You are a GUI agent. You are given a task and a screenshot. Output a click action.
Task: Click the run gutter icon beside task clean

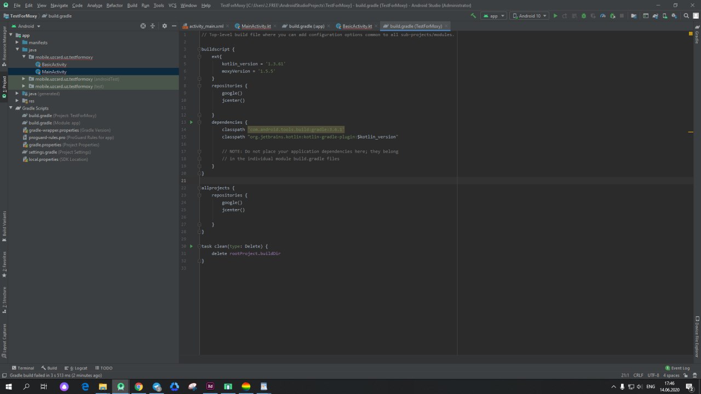[191, 246]
